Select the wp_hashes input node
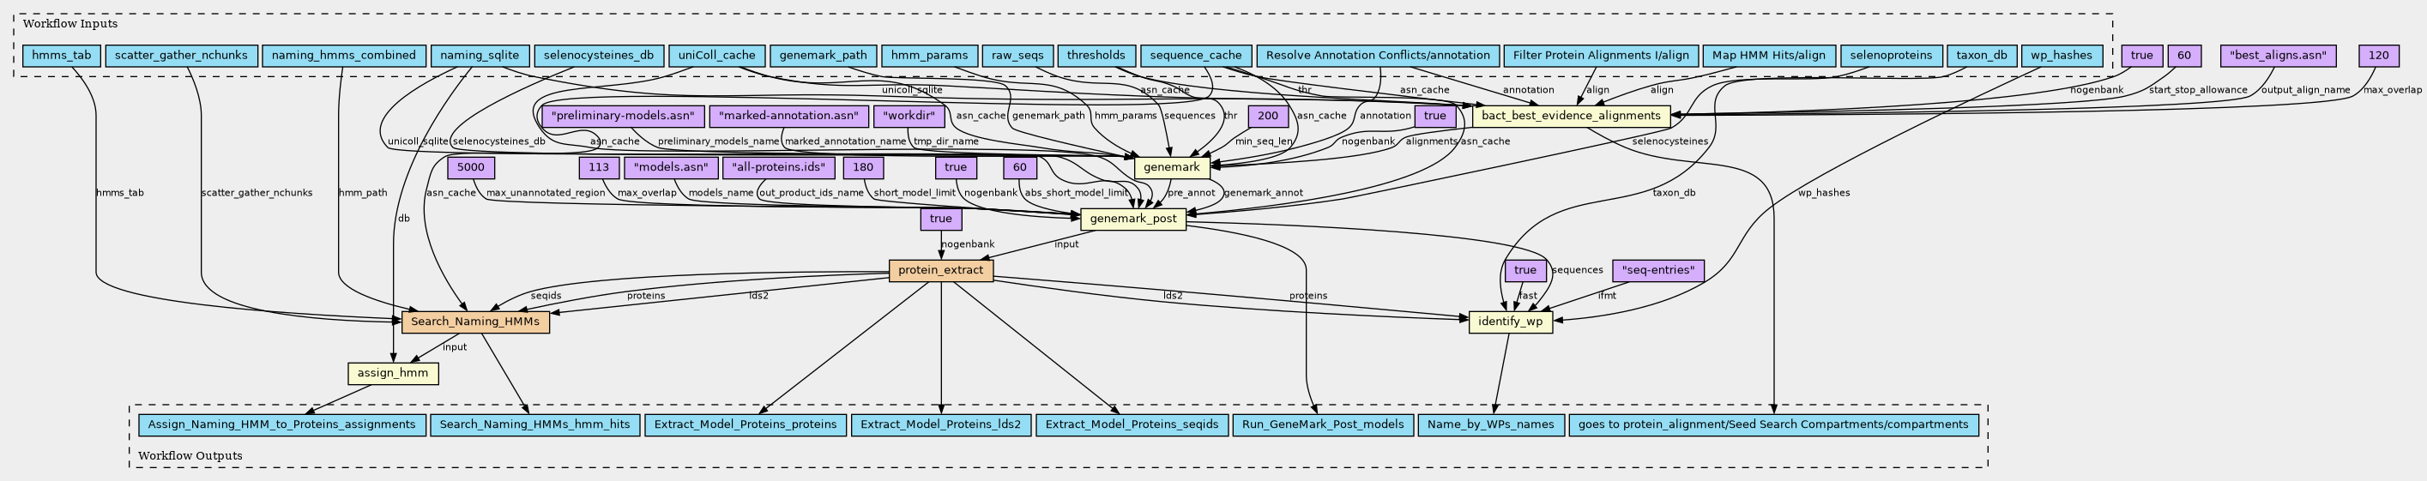This screenshot has height=481, width=2427. (x=2062, y=56)
